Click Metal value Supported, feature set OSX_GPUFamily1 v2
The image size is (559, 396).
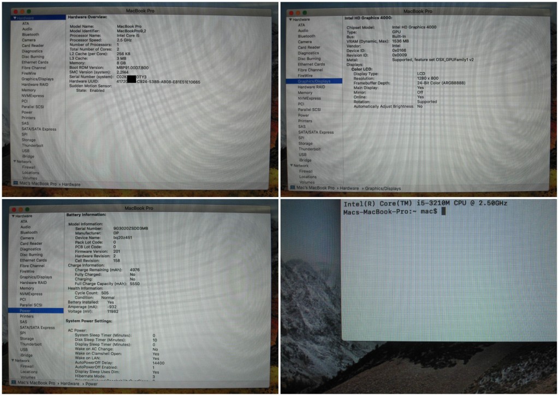[x=433, y=60]
